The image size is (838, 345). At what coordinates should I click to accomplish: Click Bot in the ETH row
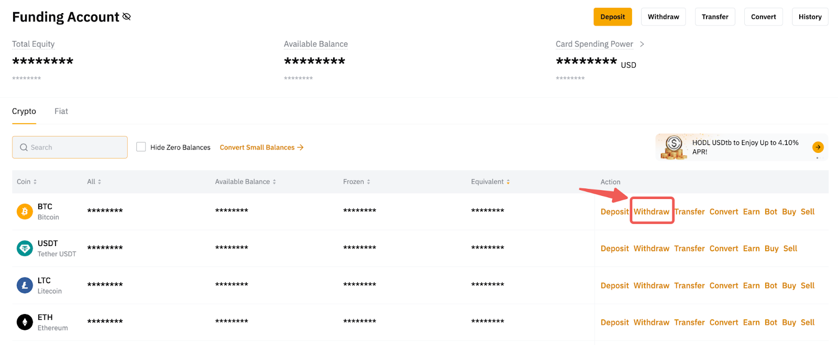tap(770, 322)
